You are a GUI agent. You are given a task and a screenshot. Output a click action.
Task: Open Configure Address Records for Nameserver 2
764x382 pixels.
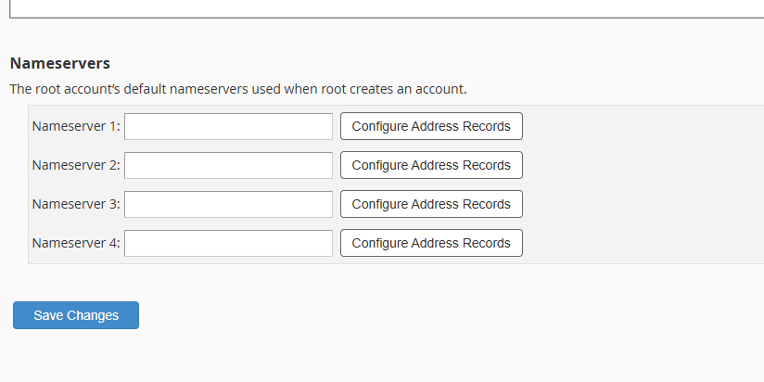click(431, 165)
